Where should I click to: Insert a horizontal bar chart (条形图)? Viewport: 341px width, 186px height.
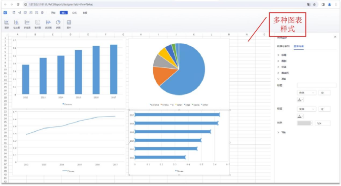(48, 24)
